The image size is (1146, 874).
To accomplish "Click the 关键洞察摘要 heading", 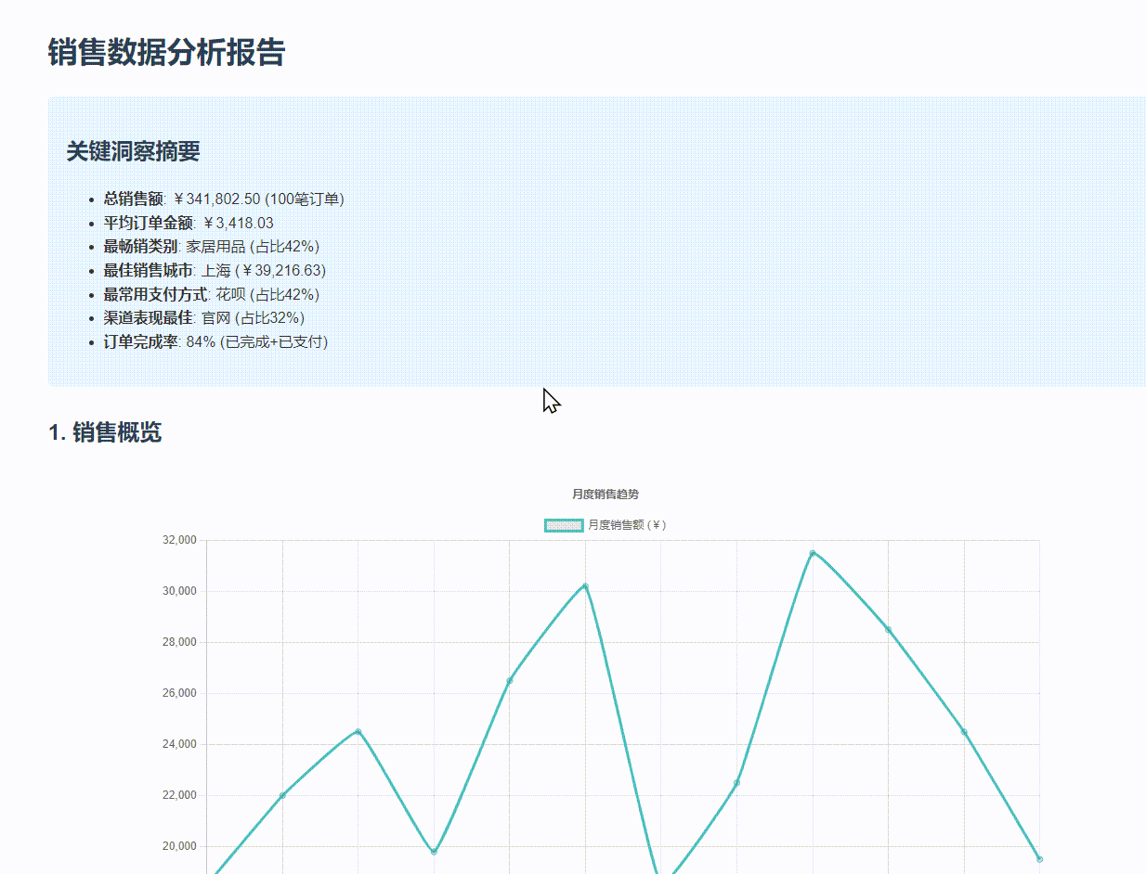I will 133,151.
